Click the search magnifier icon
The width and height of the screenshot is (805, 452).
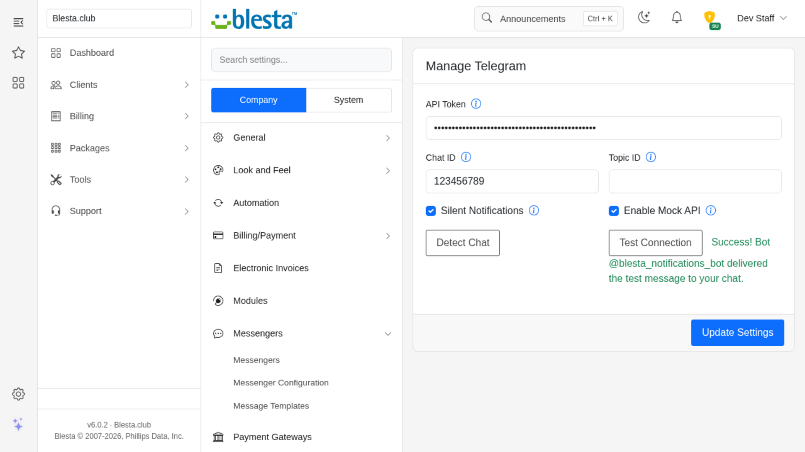coord(486,18)
